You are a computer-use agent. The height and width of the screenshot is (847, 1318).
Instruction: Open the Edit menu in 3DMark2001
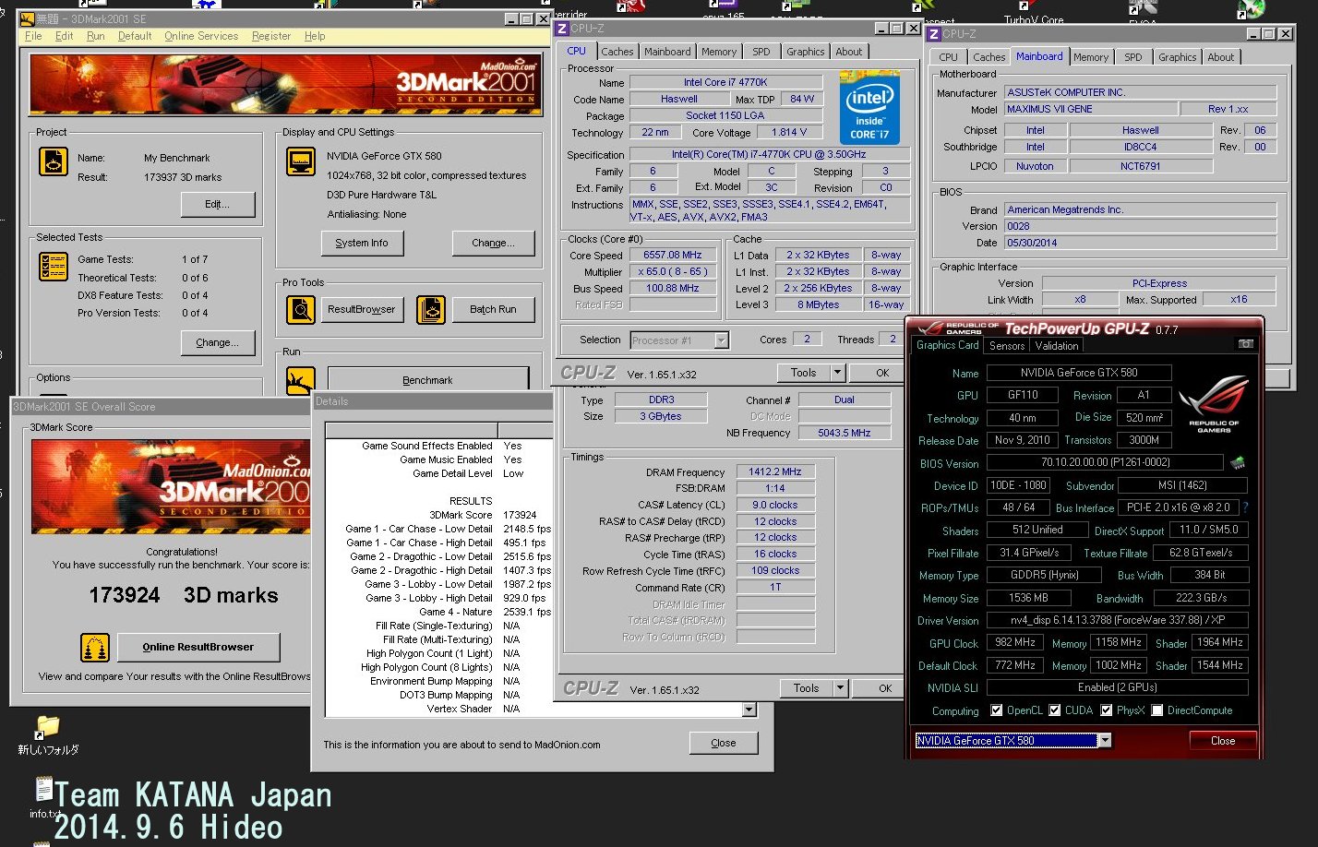point(64,36)
